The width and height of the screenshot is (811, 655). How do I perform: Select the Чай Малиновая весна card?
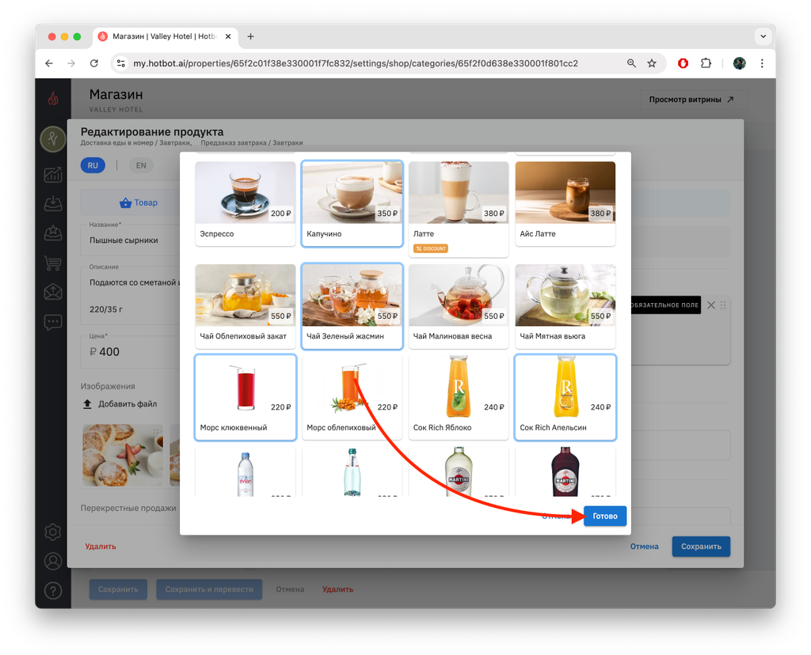pos(459,306)
